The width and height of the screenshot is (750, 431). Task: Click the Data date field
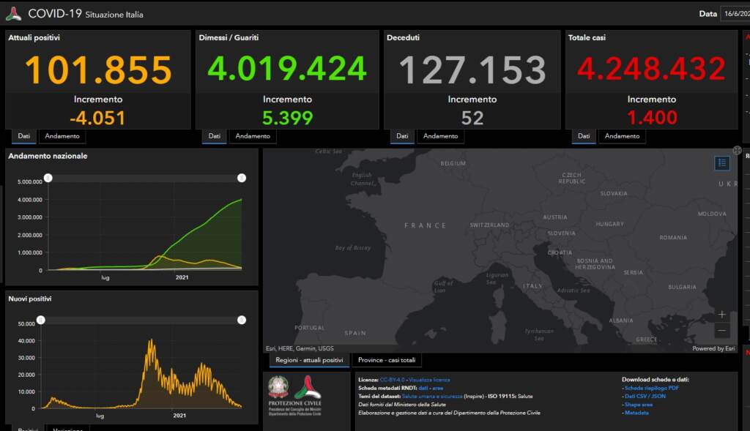pos(735,14)
